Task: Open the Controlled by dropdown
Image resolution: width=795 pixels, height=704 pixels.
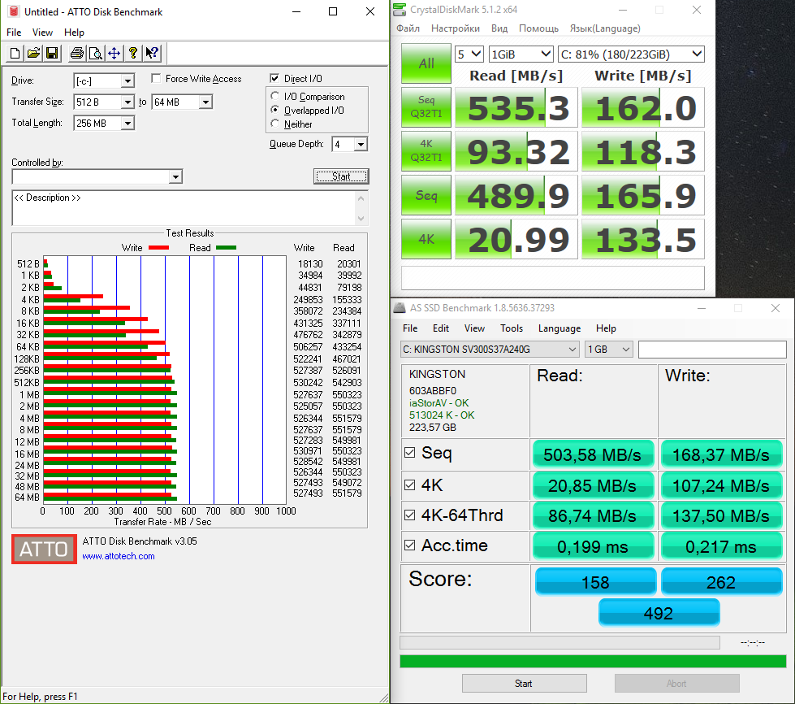Action: point(175,176)
